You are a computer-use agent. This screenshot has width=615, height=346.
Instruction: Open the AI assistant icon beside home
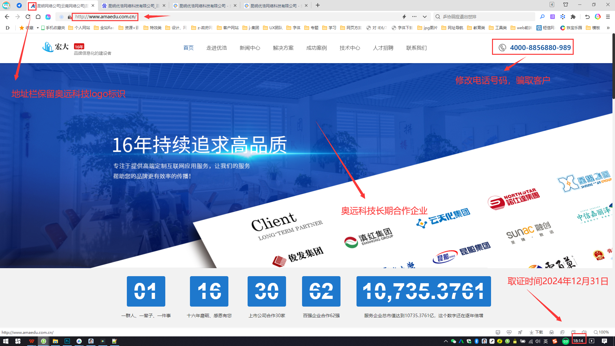coord(48,17)
